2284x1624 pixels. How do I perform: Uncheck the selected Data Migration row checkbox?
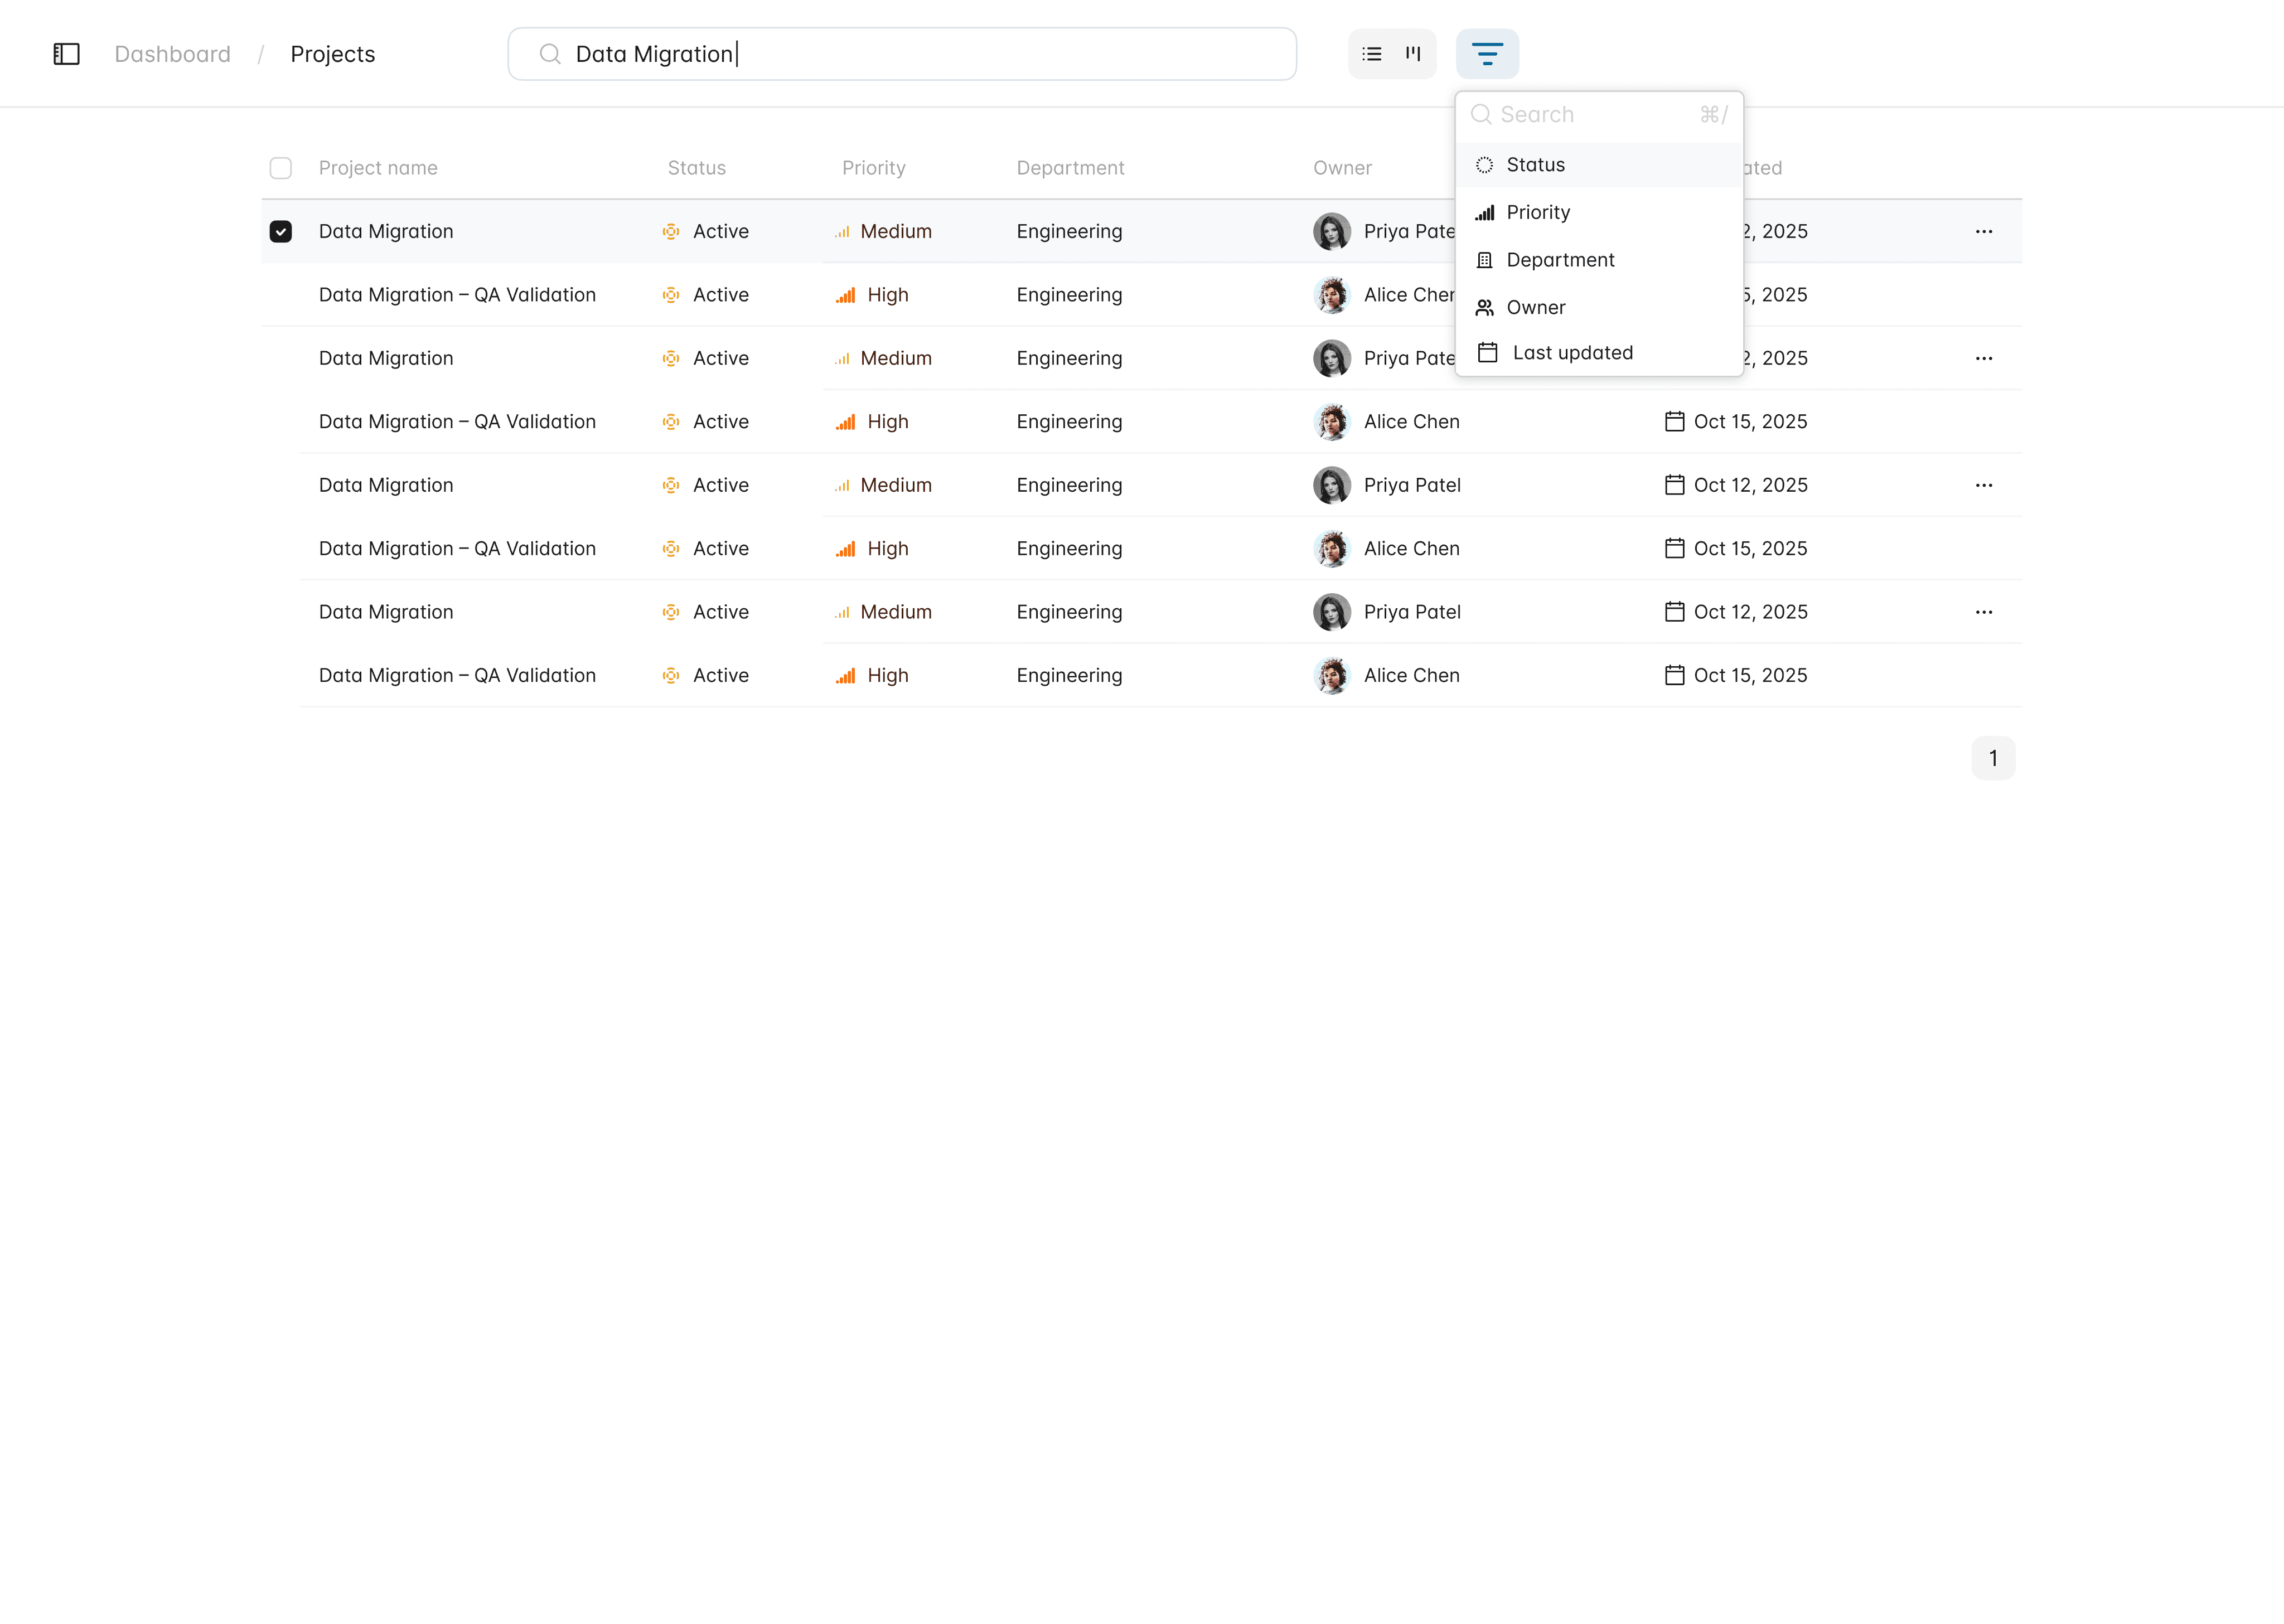[x=281, y=231]
